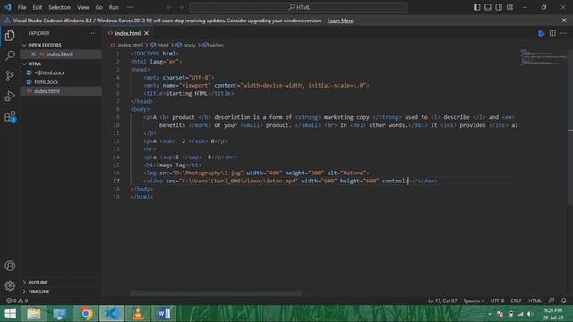Open Microsoft Word from taskbar
This screenshot has width=573, height=322.
164,313
